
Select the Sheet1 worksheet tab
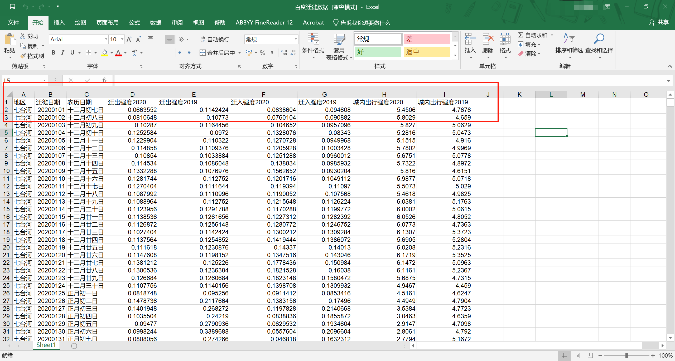coord(46,345)
